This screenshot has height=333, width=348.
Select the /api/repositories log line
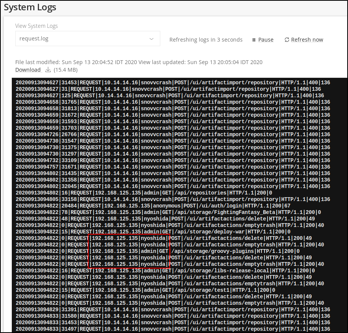coord(144,193)
